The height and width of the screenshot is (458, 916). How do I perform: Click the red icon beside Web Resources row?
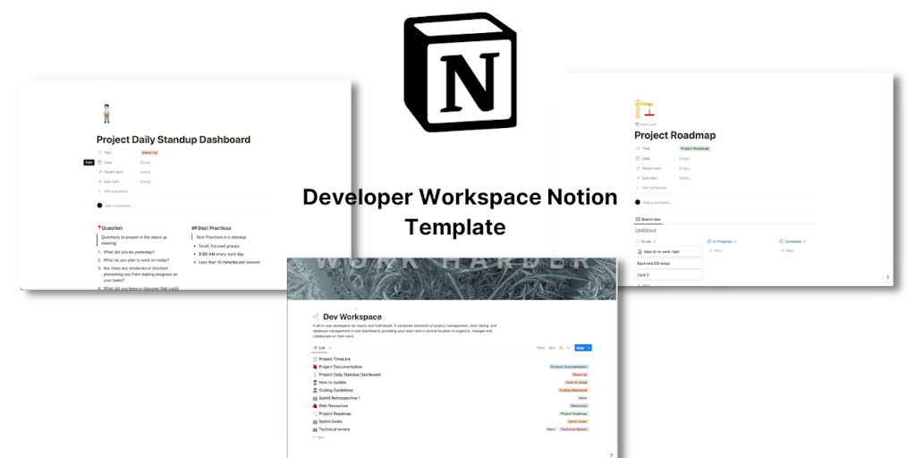coord(315,406)
